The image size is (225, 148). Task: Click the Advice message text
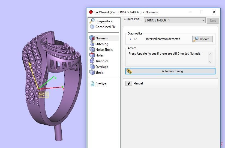click(x=165, y=53)
